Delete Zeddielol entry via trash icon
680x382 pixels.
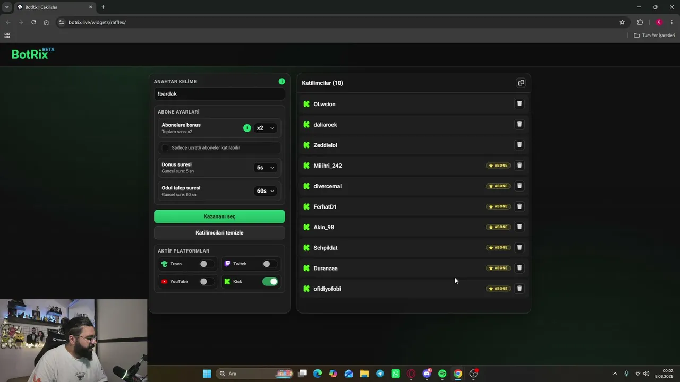click(520, 145)
